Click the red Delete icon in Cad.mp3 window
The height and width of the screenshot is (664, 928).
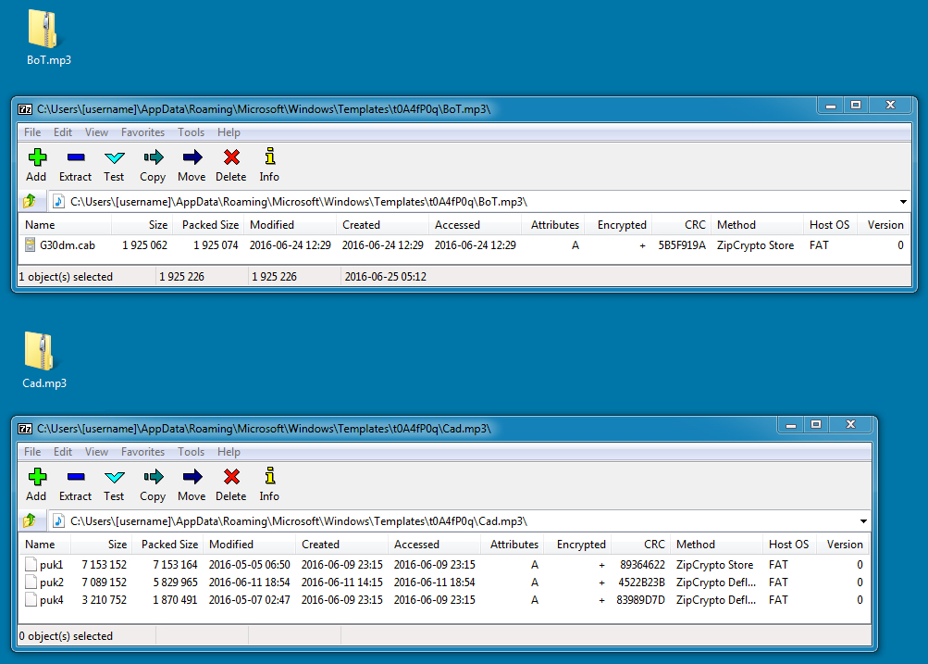pos(231,484)
